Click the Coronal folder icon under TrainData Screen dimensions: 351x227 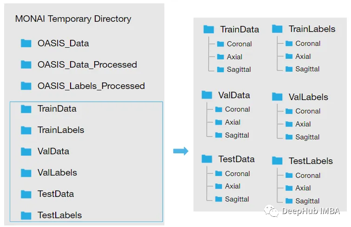pyautogui.click(x=221, y=44)
